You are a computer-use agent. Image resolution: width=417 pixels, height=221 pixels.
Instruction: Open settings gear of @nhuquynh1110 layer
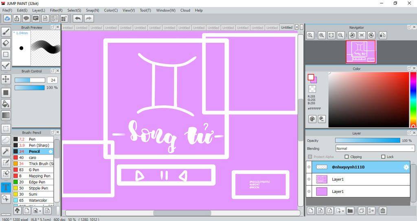(x=406, y=167)
